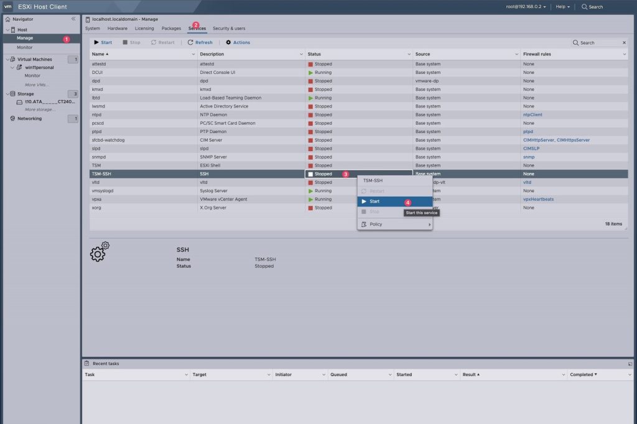This screenshot has width=637, height=424.
Task: Select Manage under Host in Navigator
Action: (25, 38)
